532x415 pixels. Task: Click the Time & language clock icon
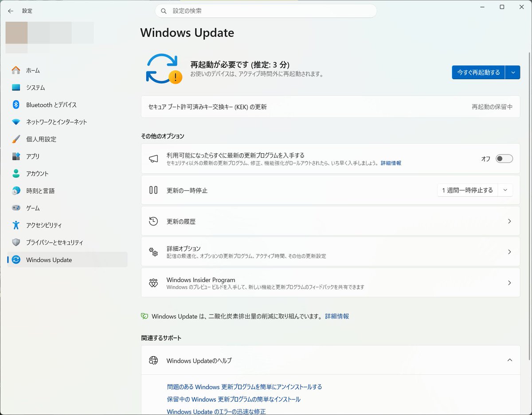coord(16,191)
